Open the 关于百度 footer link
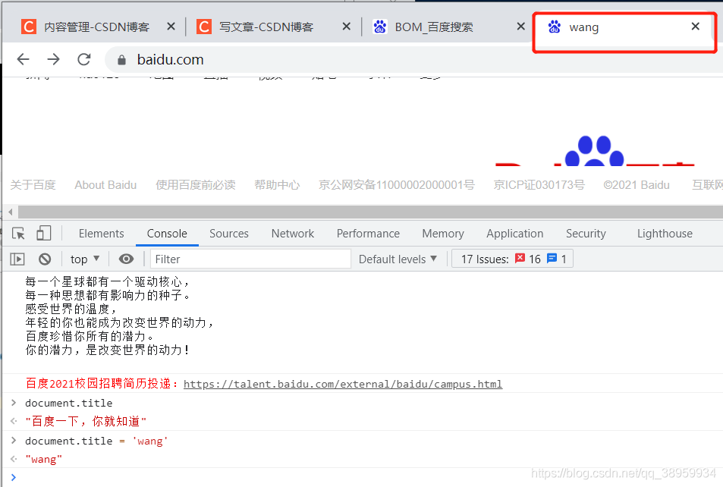 tap(33, 185)
